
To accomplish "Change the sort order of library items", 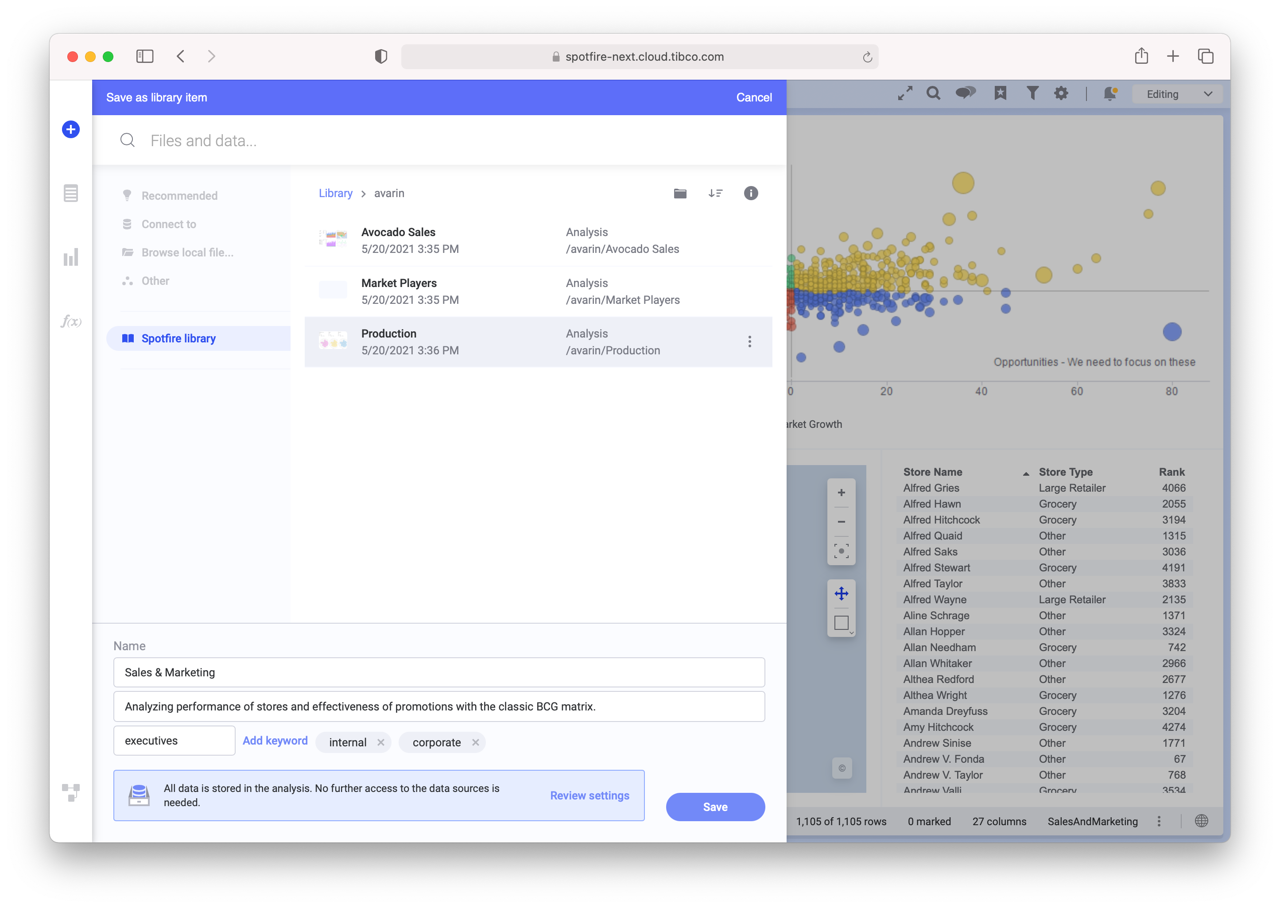I will 715,193.
